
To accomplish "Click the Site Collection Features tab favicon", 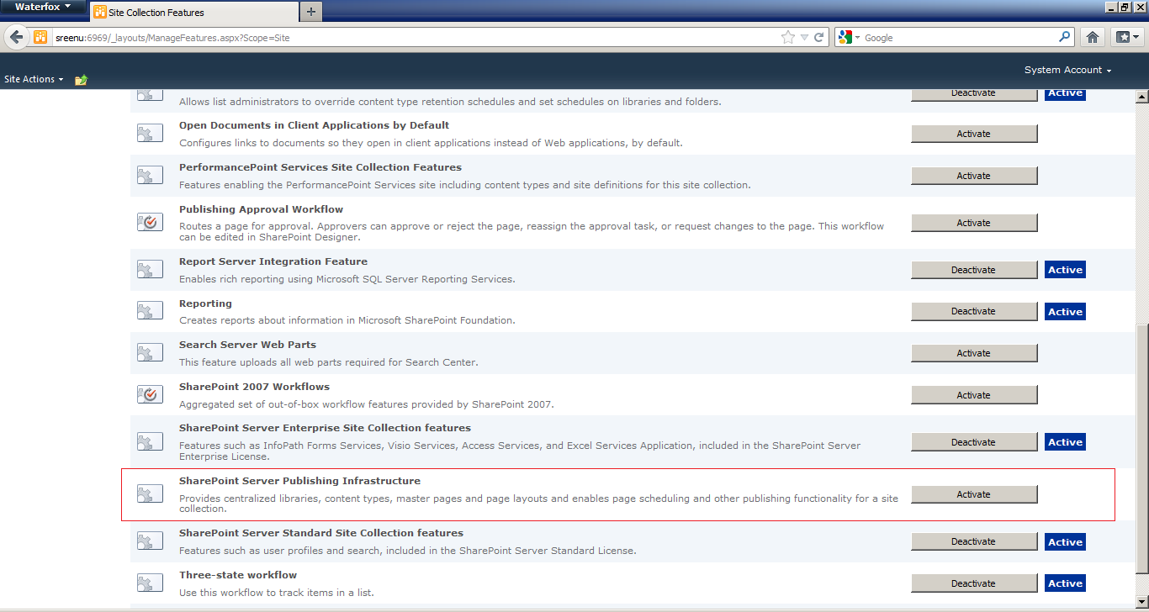I will (x=100, y=12).
